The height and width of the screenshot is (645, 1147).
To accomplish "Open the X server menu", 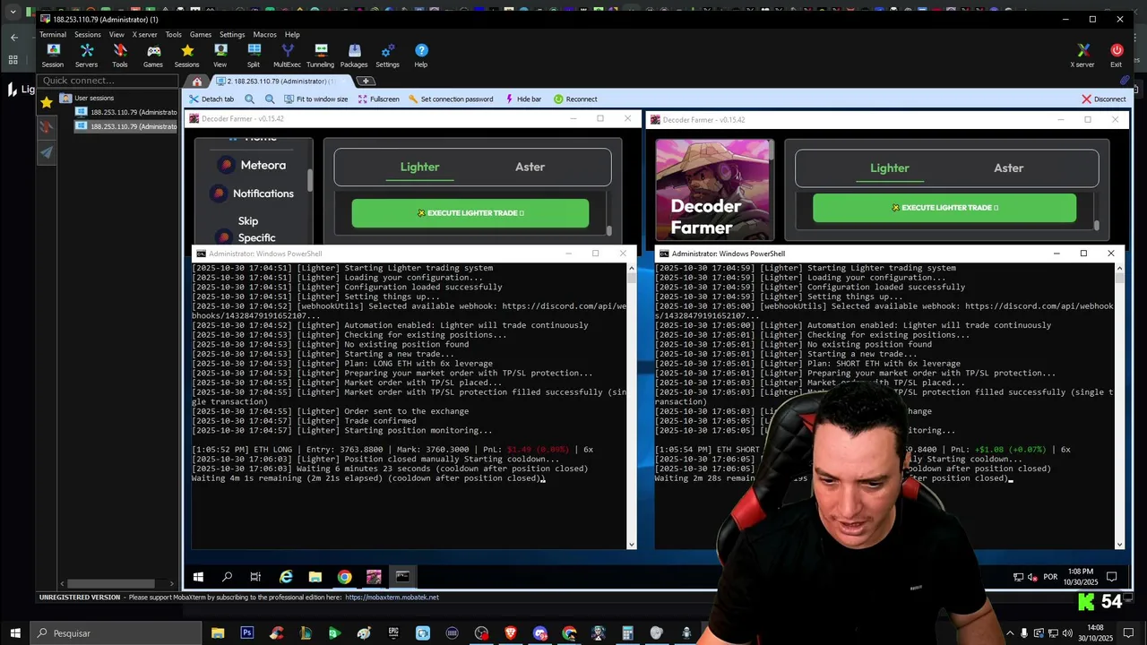I will [145, 34].
